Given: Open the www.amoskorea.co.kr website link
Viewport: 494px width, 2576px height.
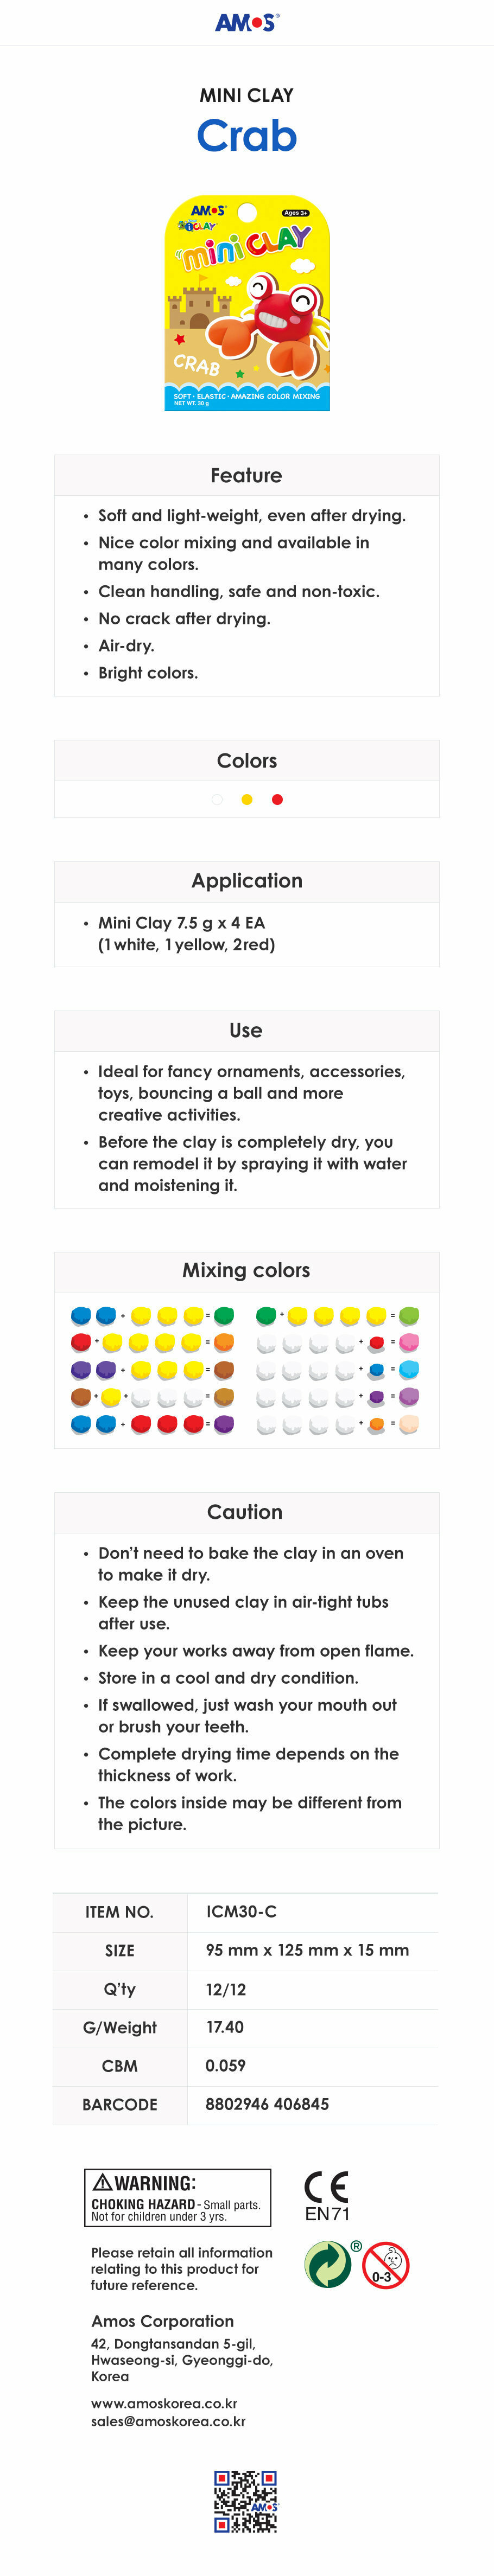Looking at the screenshot, I should pyautogui.click(x=164, y=2403).
